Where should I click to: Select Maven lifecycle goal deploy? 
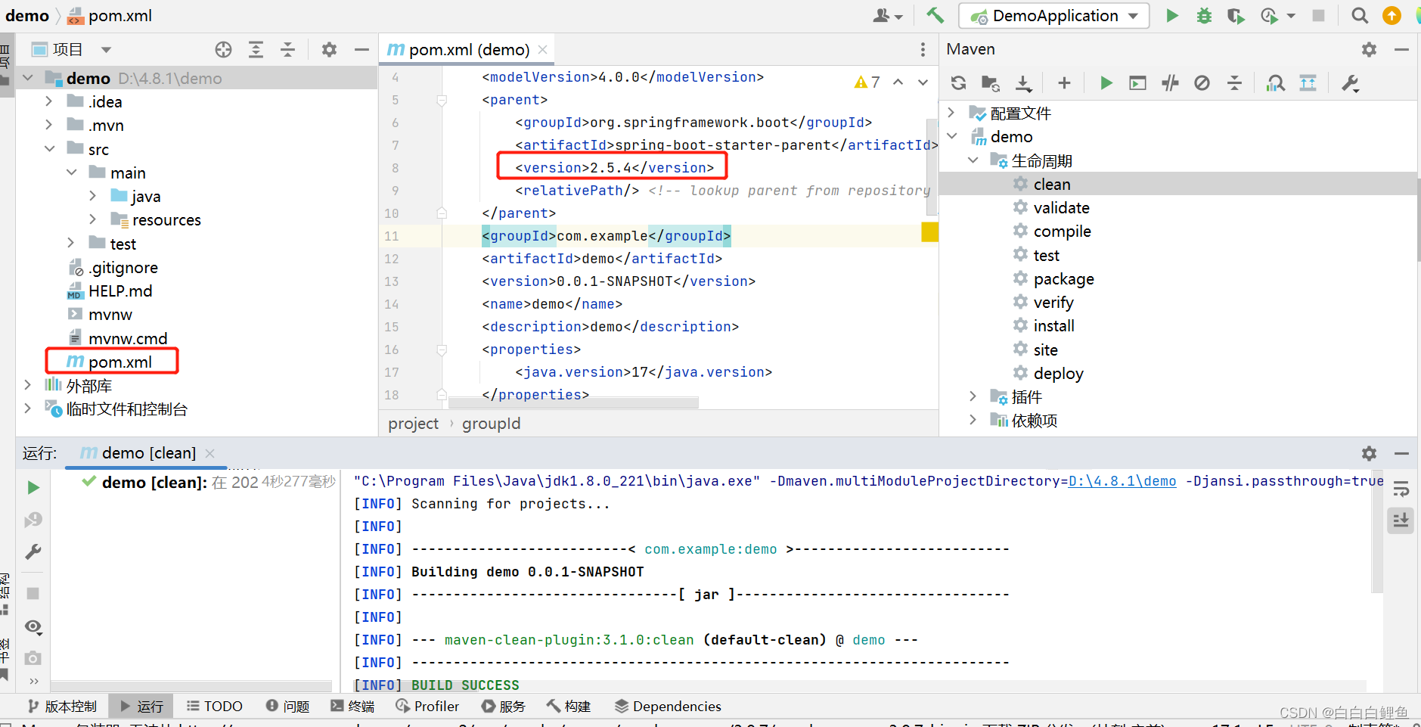coord(1058,374)
